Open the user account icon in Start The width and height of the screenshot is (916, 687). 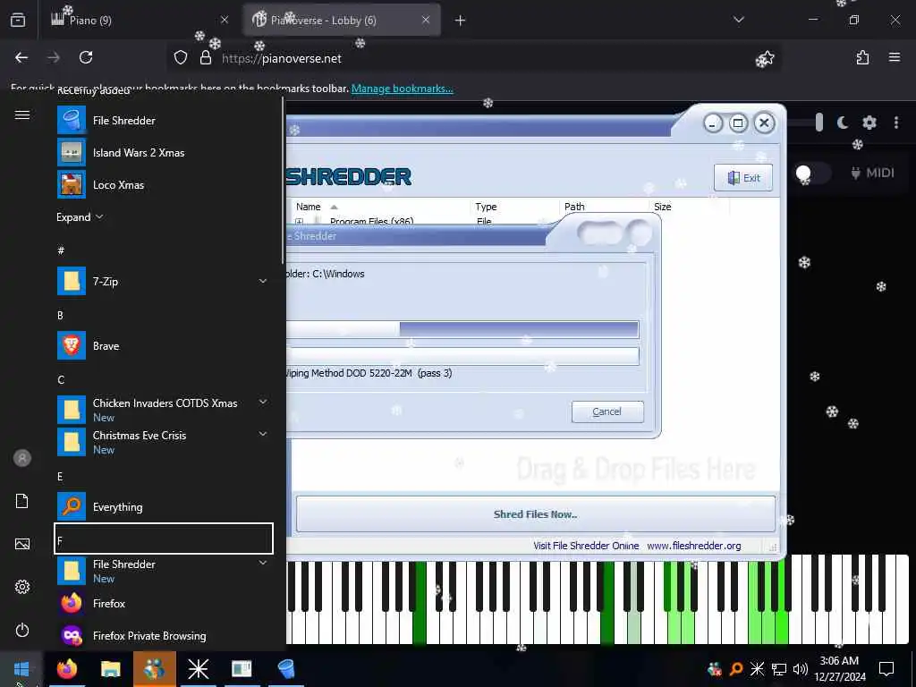tap(22, 458)
